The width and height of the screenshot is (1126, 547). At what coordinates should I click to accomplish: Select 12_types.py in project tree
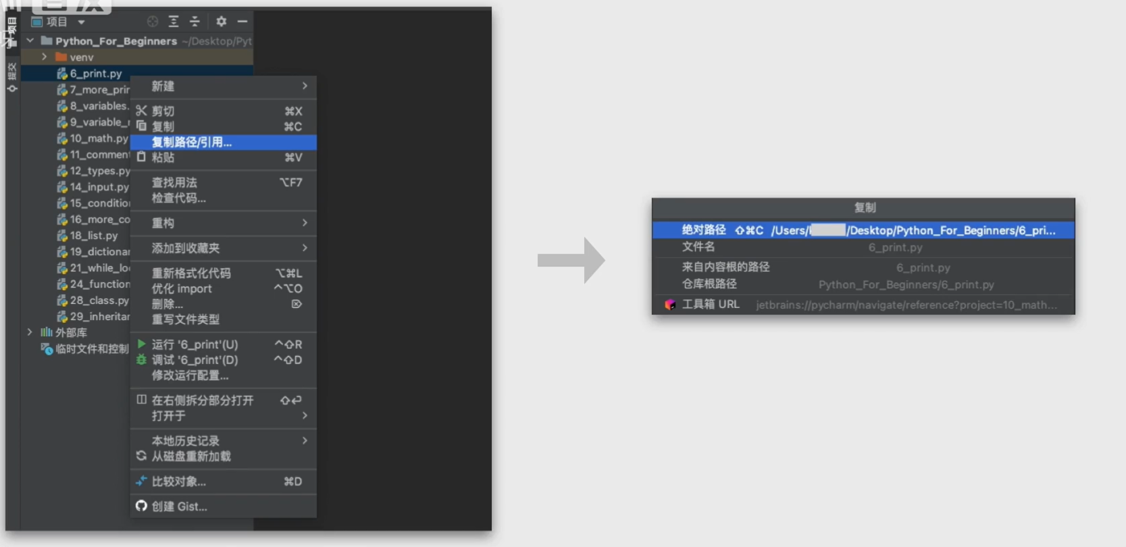(93, 171)
